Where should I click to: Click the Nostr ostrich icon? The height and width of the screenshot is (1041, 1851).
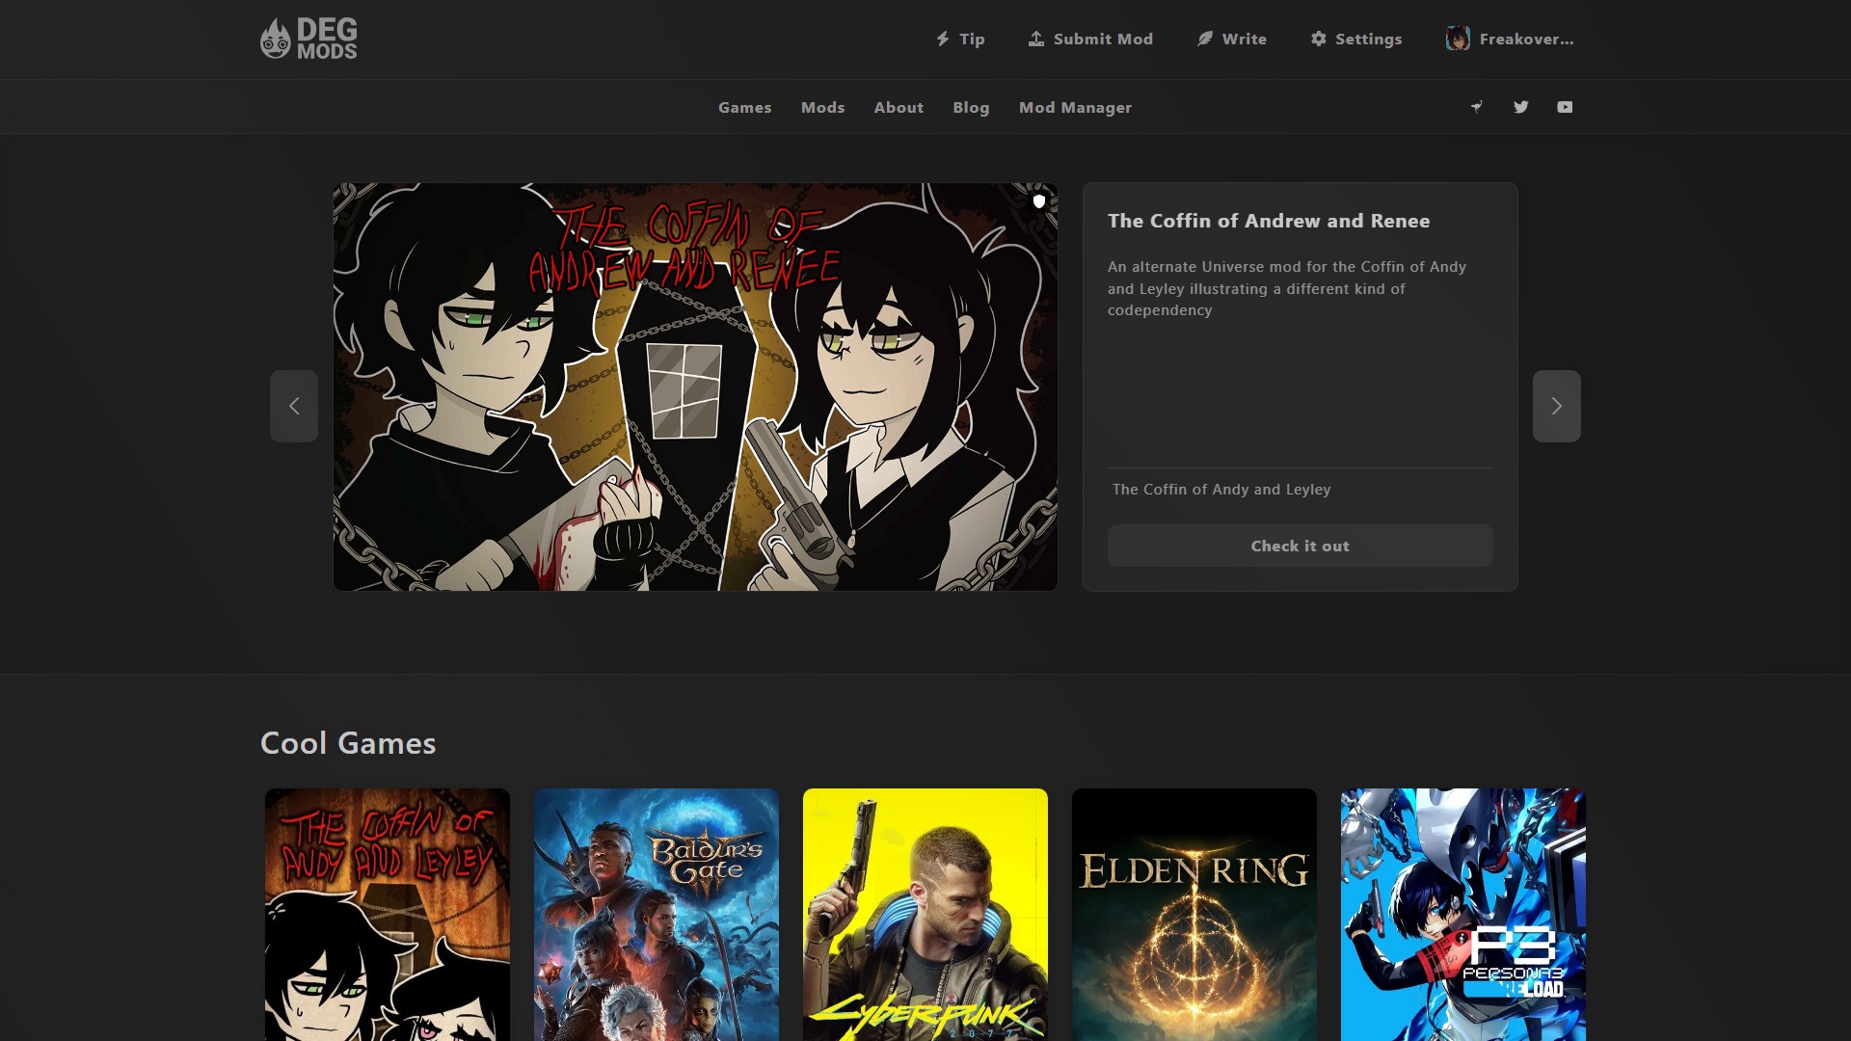tap(1476, 107)
